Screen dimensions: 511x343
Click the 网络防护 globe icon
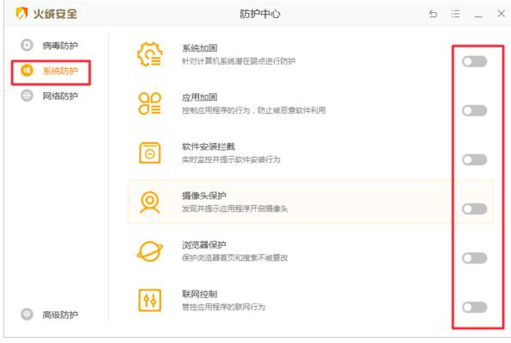tap(27, 96)
